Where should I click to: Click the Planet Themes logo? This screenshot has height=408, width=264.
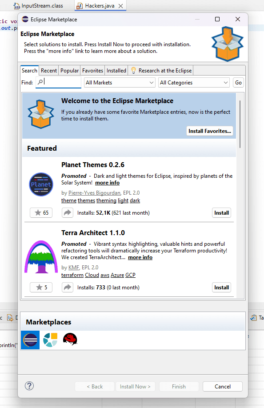click(41, 184)
